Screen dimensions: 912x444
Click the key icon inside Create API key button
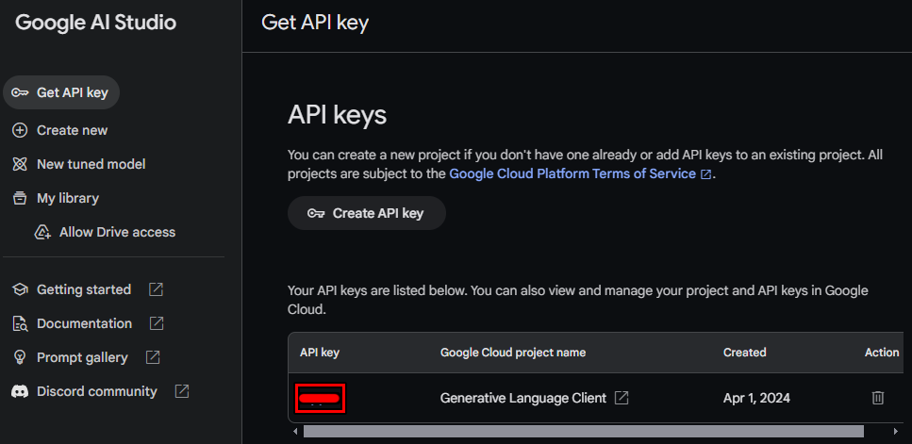316,213
